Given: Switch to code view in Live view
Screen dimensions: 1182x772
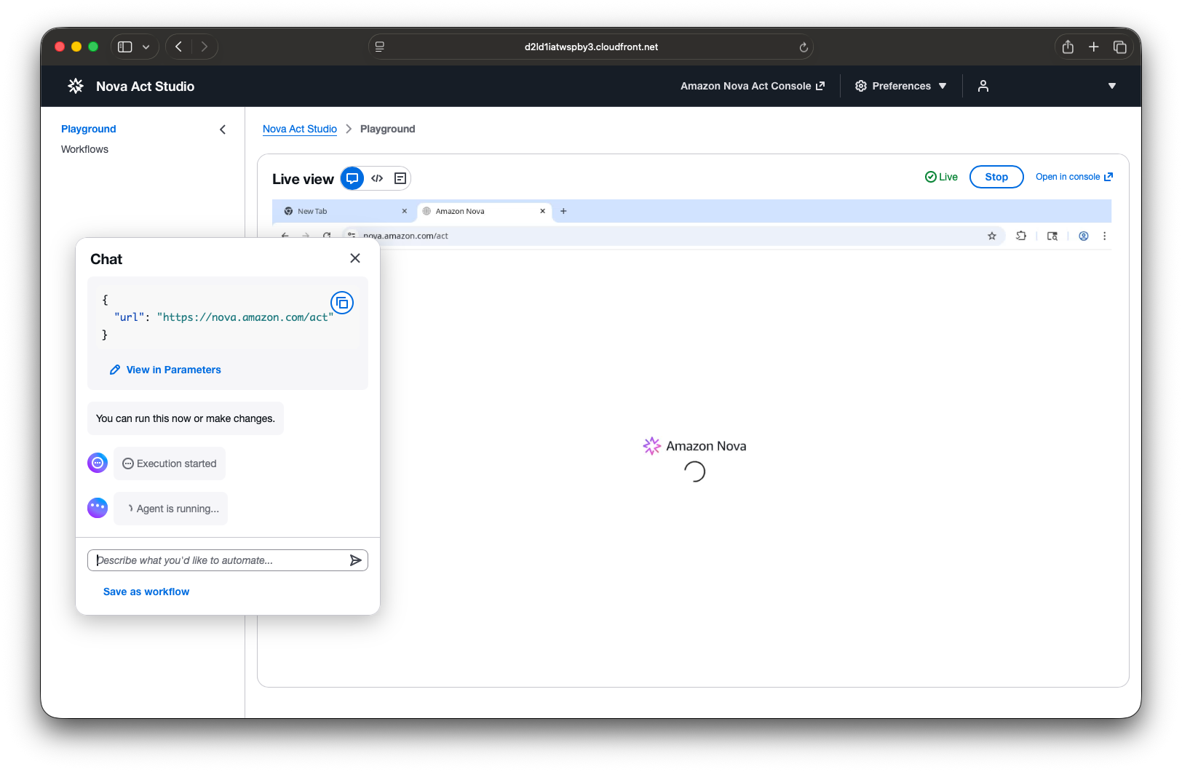Looking at the screenshot, I should pos(377,178).
